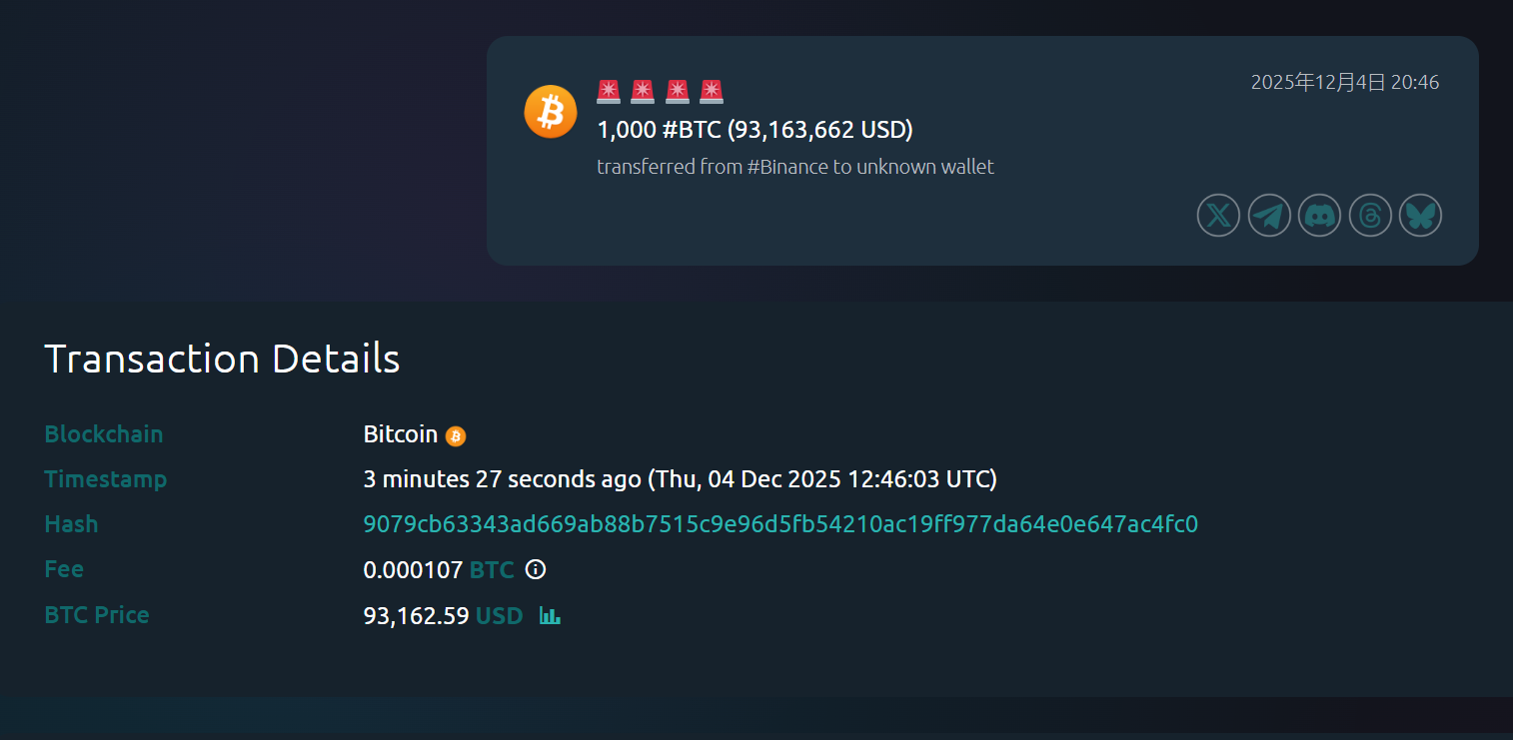Image resolution: width=1513 pixels, height=740 pixels.
Task: Click the fee value 0.000107
Action: 413,570
